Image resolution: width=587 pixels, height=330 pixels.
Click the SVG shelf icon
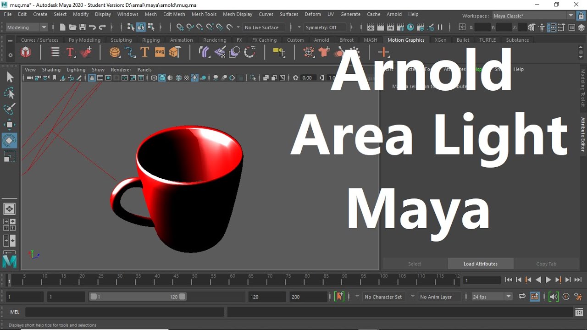(x=160, y=52)
